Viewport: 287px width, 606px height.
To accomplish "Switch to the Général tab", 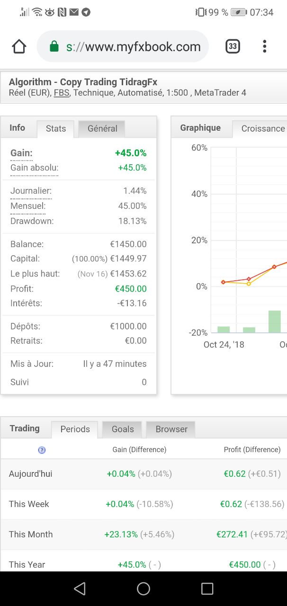I will click(x=102, y=128).
